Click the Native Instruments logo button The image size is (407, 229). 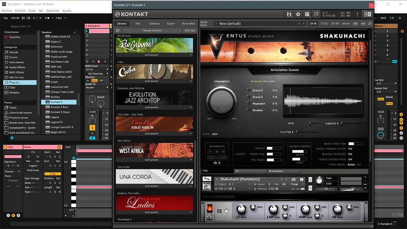pos(367,14)
